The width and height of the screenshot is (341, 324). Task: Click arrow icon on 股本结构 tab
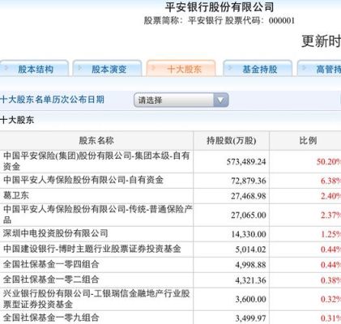[x=6, y=68]
